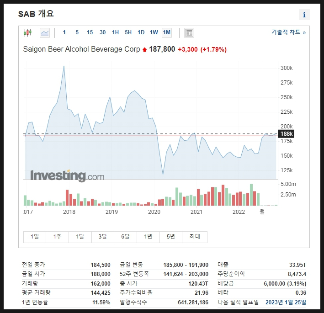Click the SAB 개요 heading
Screen dimensions: 324x313
pos(36,14)
